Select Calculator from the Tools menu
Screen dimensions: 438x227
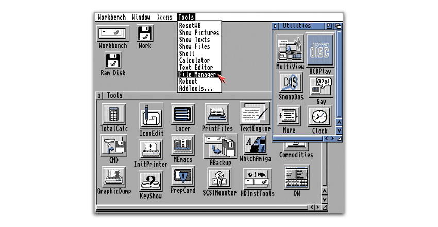click(x=199, y=60)
